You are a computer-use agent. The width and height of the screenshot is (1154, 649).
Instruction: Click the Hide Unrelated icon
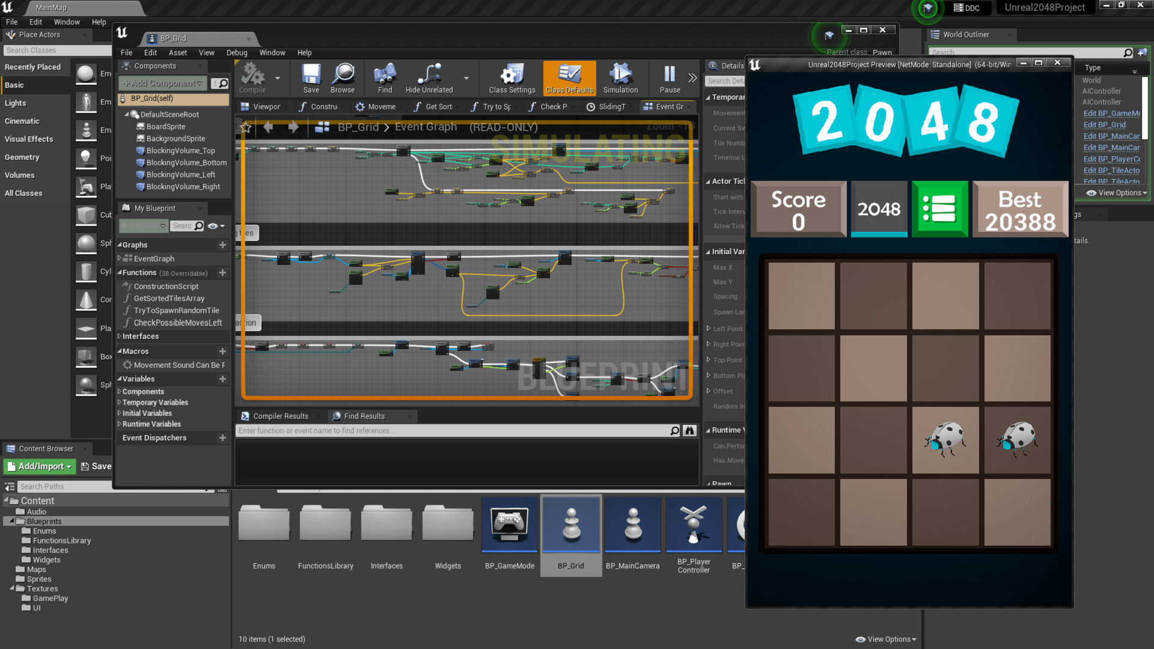[x=429, y=78]
